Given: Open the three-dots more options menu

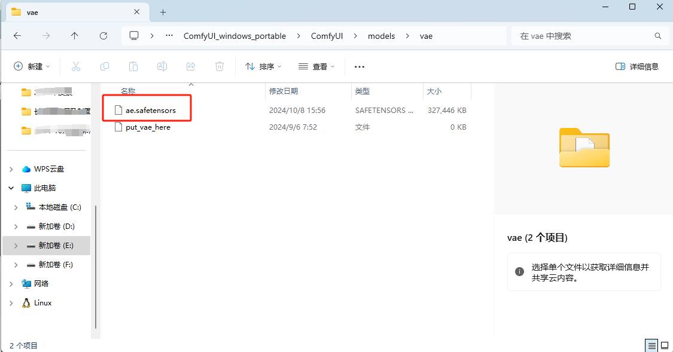Looking at the screenshot, I should point(360,66).
